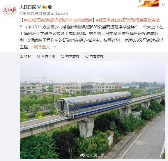Click the maglev train photo
Viewport: 168px width, 161px height.
point(93,110)
